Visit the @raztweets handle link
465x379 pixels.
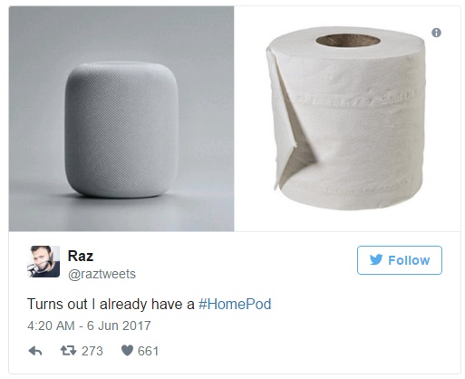tap(102, 274)
